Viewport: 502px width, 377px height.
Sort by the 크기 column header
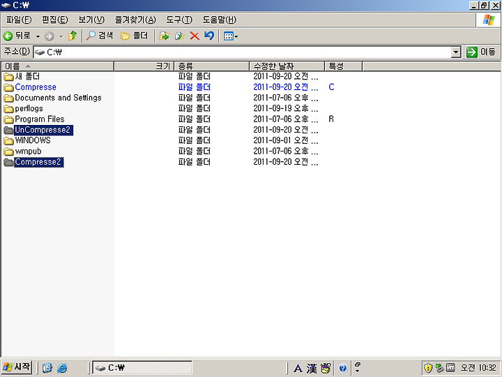tap(144, 66)
